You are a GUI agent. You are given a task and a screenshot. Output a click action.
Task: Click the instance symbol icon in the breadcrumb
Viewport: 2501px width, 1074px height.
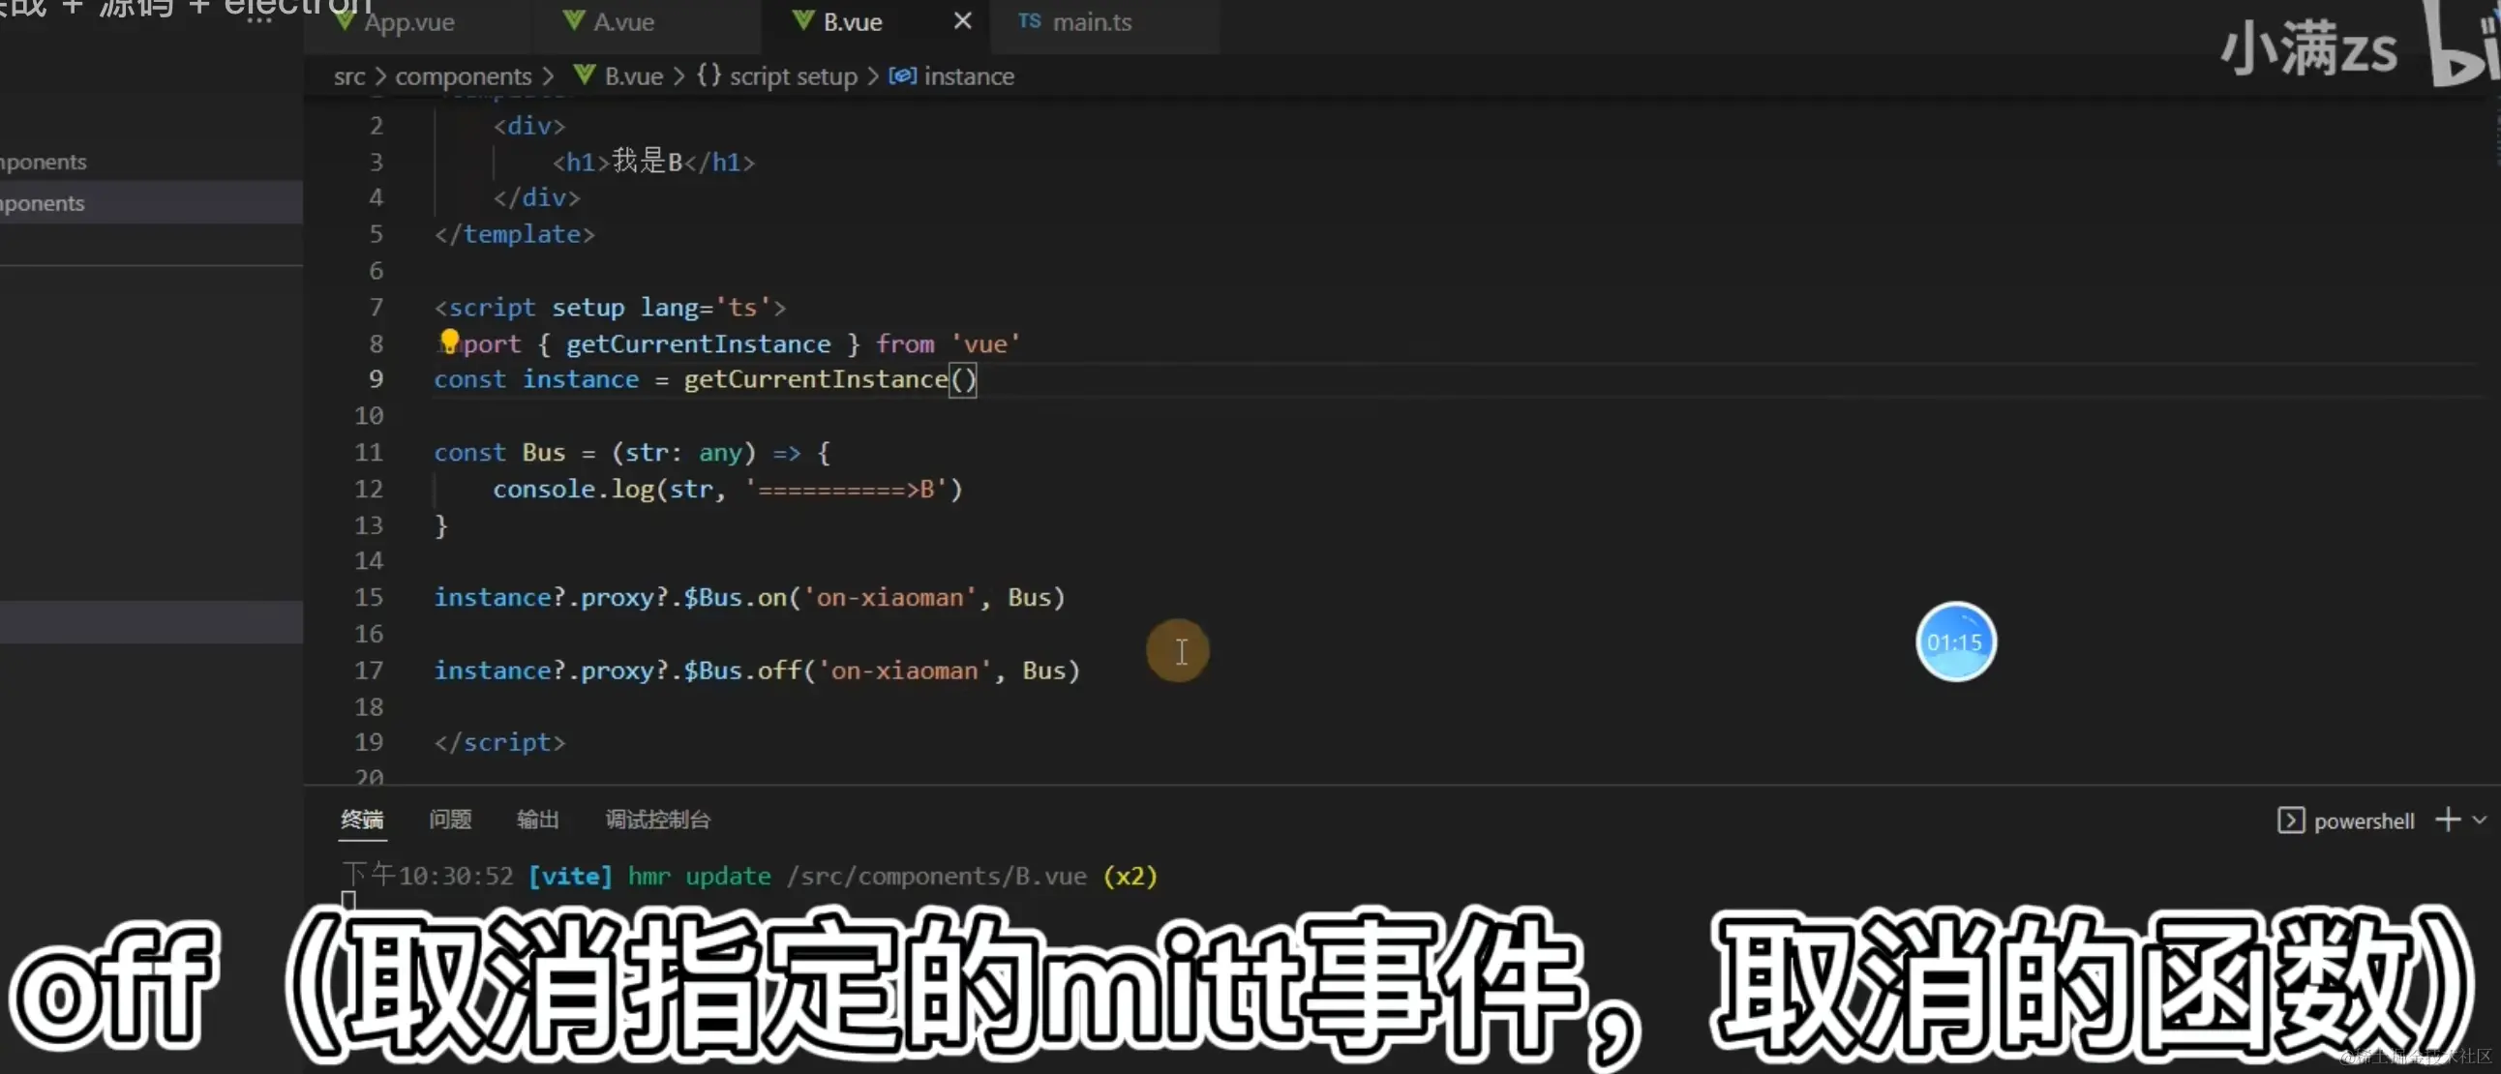901,75
